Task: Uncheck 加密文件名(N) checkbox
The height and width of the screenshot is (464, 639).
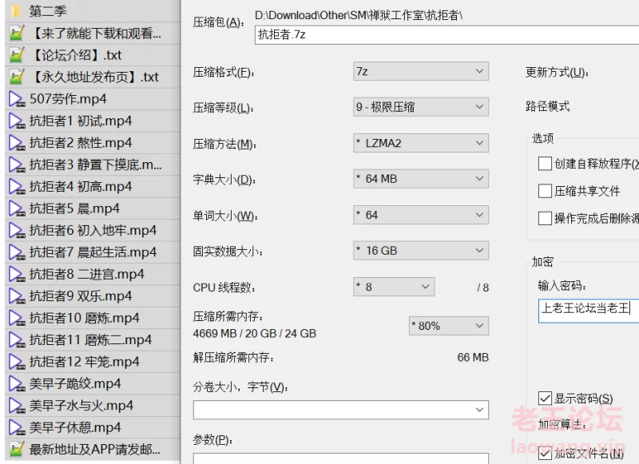Action: pyautogui.click(x=545, y=453)
